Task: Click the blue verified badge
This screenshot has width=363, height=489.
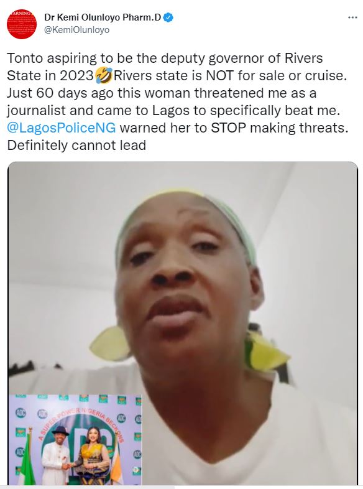Action: [168, 17]
